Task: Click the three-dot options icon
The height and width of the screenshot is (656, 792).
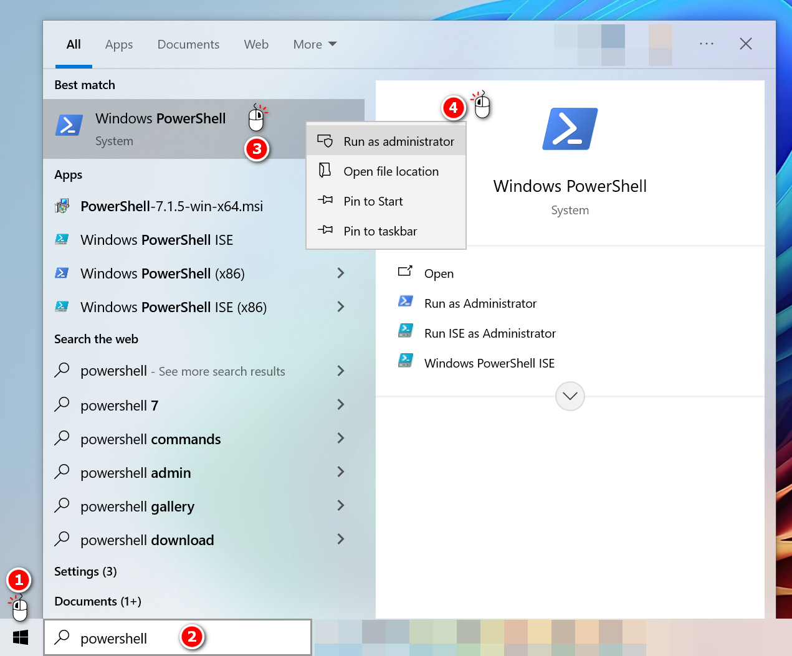Action: click(x=706, y=44)
